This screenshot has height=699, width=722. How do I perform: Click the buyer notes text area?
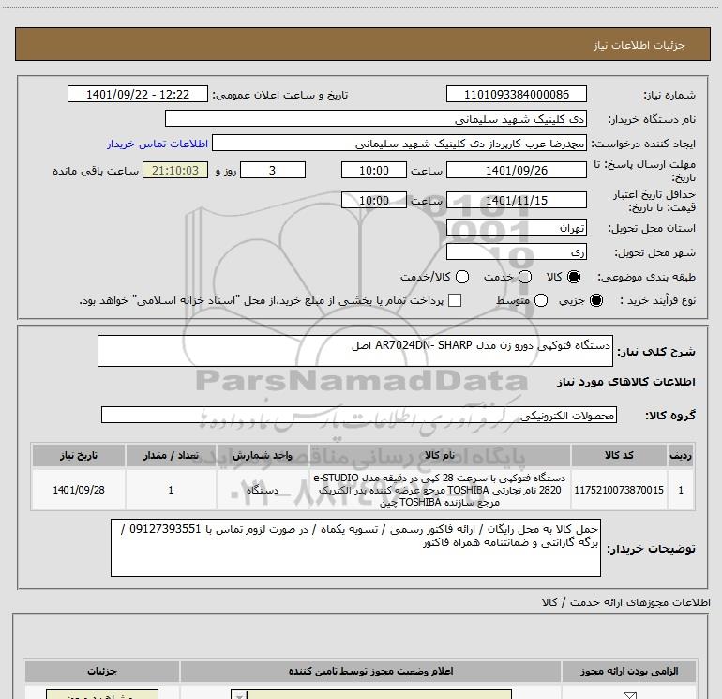(355, 547)
